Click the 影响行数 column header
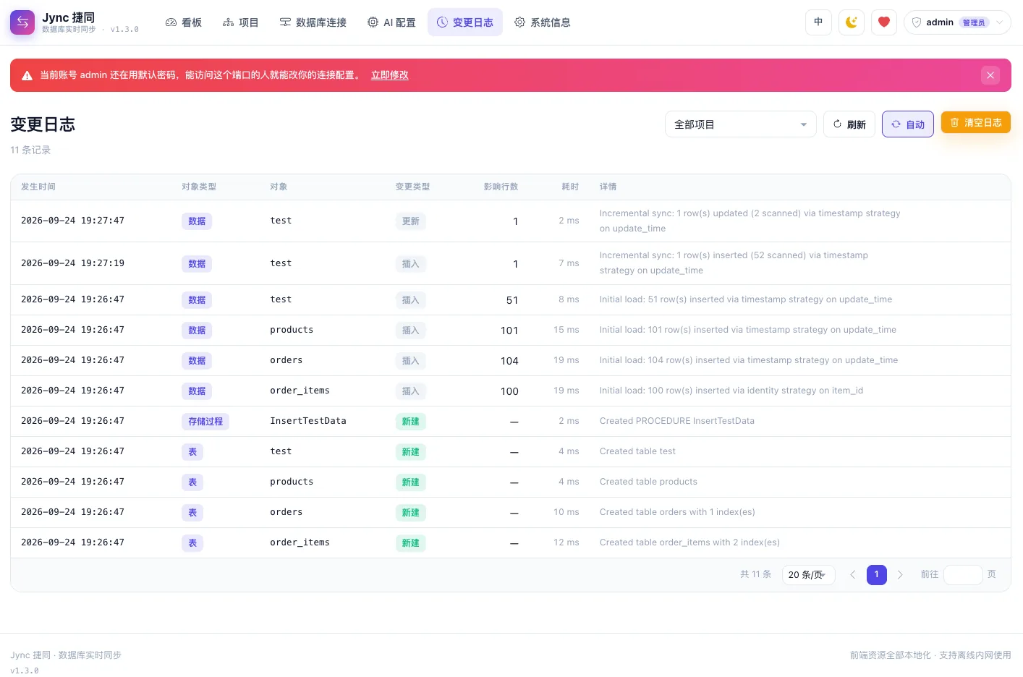Image resolution: width=1023 pixels, height=677 pixels. [501, 187]
